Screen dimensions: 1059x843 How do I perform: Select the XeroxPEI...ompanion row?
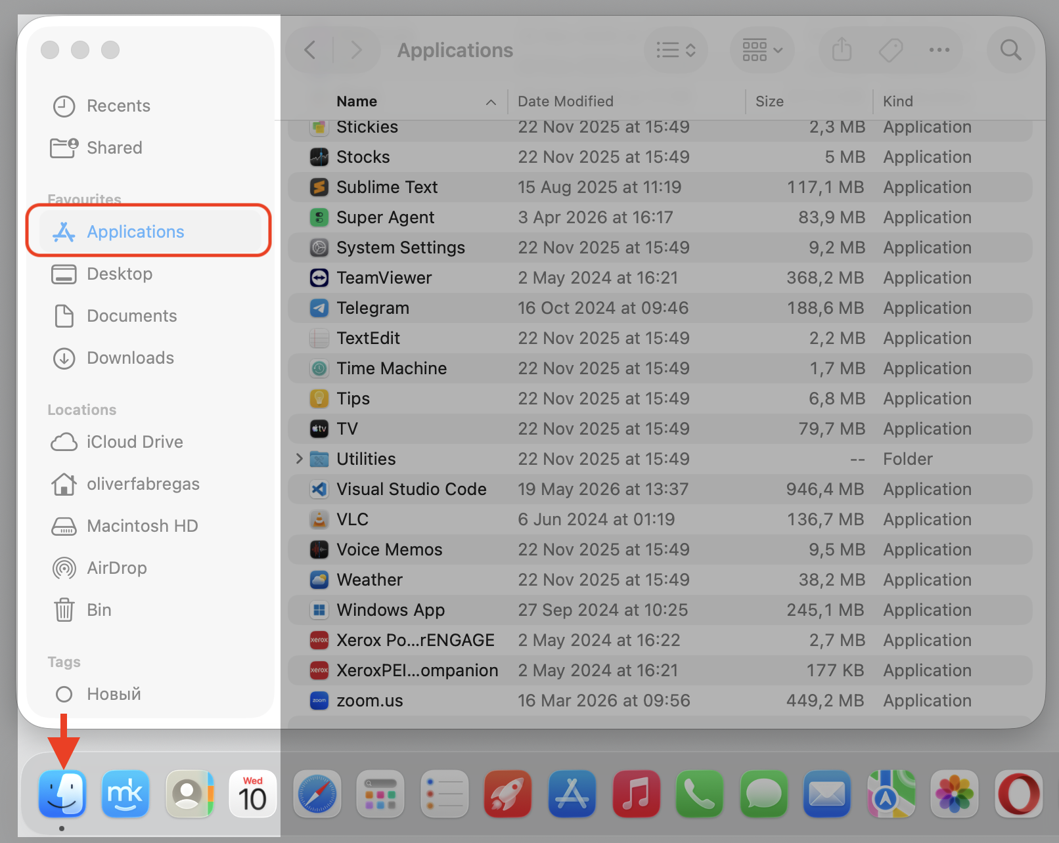(660, 670)
